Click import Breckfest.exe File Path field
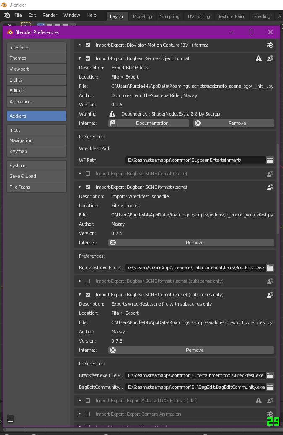 [x=195, y=268]
